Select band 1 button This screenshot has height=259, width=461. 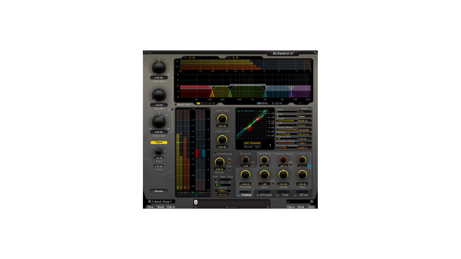click(198, 103)
